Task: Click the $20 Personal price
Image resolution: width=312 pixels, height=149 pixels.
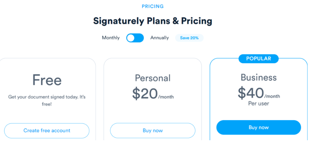Action: point(145,94)
